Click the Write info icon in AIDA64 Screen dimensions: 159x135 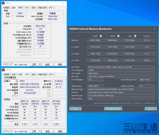[118, 36]
